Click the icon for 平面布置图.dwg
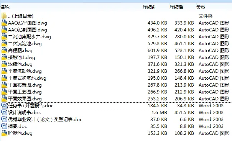Viewport: 232px width, 141px height. tap(4, 85)
